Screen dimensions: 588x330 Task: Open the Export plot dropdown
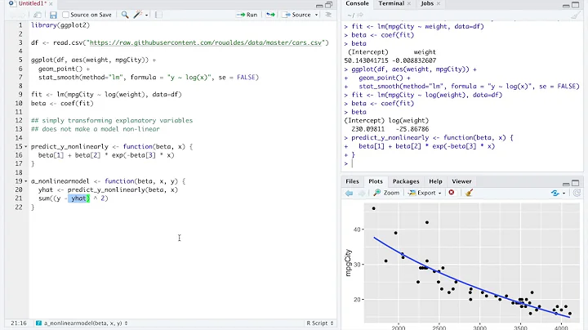425,193
